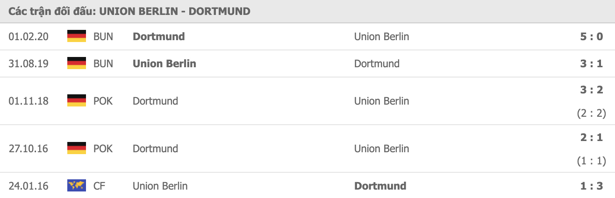
Task: Click away team Union Berlin on 01.02.20
Action: pyautogui.click(x=381, y=36)
